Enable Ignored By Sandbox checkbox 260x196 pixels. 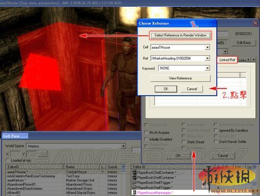click(x=216, y=130)
